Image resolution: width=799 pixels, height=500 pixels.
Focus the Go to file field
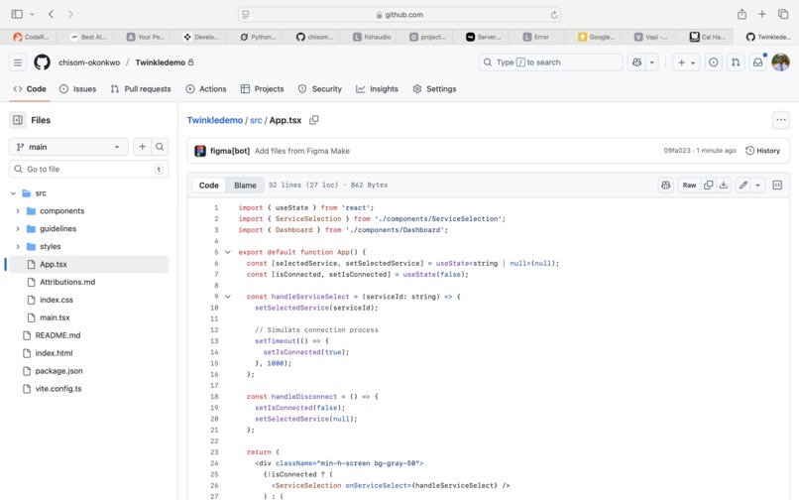coord(88,169)
